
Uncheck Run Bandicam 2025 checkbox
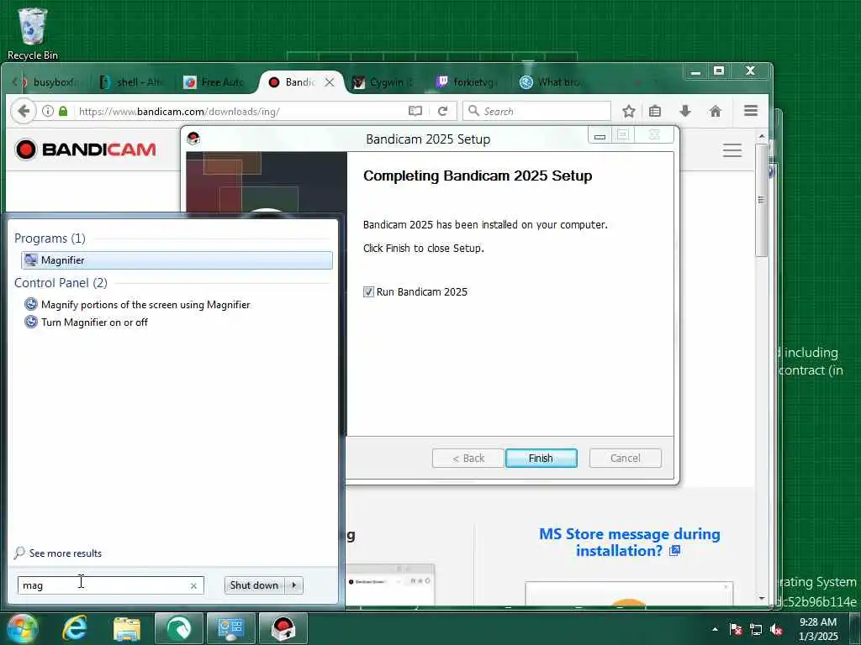point(368,291)
